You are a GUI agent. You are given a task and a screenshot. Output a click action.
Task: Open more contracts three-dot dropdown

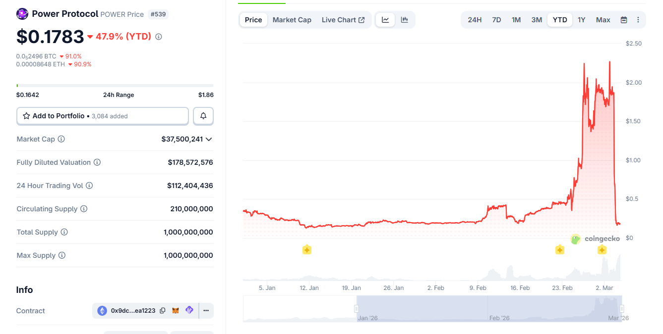(206, 311)
